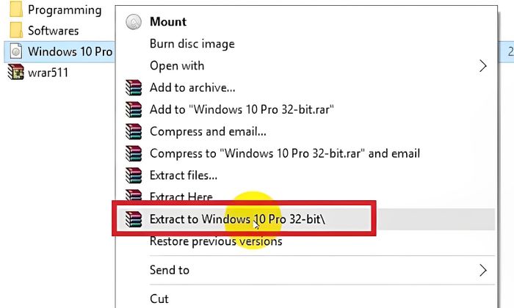Expand the Open with submenu arrow
Screen dimensions: 514x308
[x=483, y=66]
